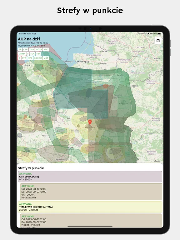Select the 0ft - 2000ft activation entry
The width and height of the screenshot is (180, 240).
(x=91, y=192)
